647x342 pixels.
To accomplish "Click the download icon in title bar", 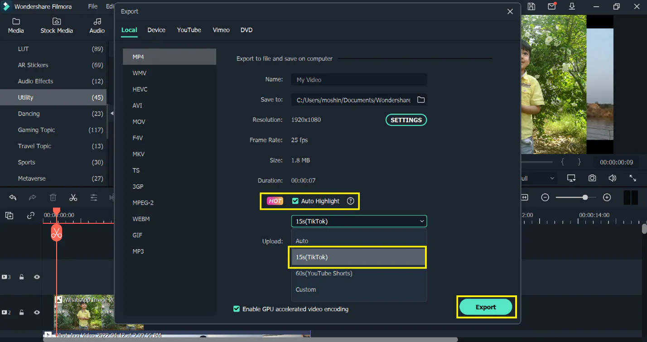I will click(x=572, y=6).
